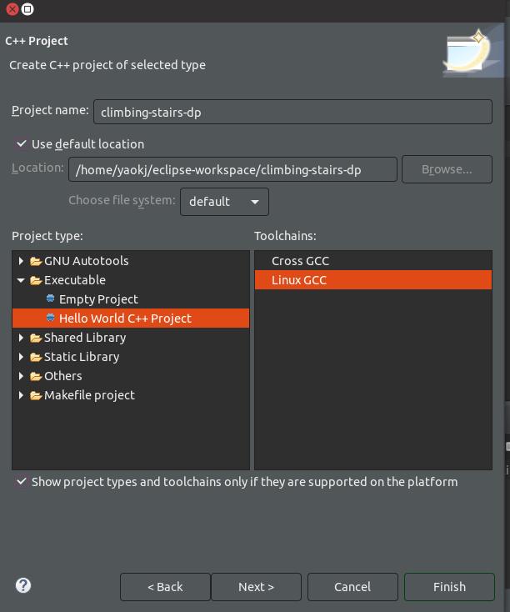Viewport: 510px width, 612px height.
Task: Expand the GNU Autotools tree node
Action: 21,261
